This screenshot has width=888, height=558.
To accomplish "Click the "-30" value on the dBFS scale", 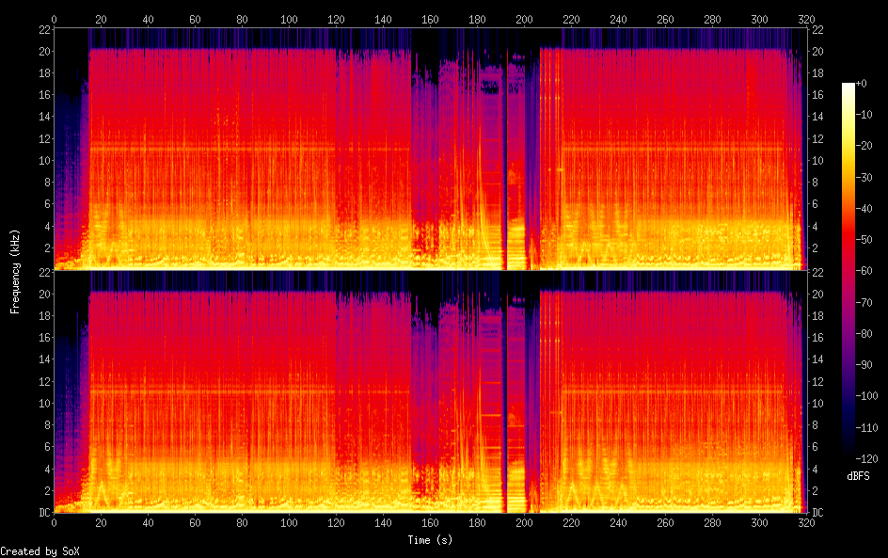I will tap(864, 177).
